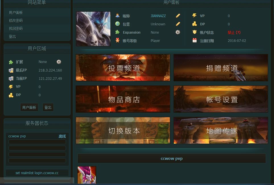Go to 物品商店 item shop
This screenshot has height=185, width=274.
coord(123,99)
